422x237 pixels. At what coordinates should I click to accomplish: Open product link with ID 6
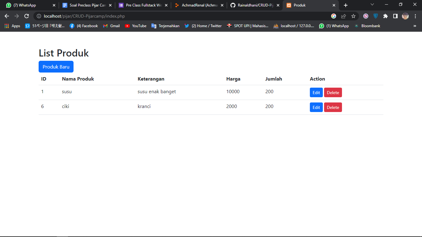point(42,106)
